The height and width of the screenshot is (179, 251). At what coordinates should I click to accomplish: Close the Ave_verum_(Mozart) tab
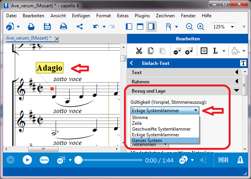click(x=57, y=39)
